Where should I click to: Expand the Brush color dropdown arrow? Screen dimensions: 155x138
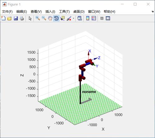pyautogui.click(x=73, y=19)
